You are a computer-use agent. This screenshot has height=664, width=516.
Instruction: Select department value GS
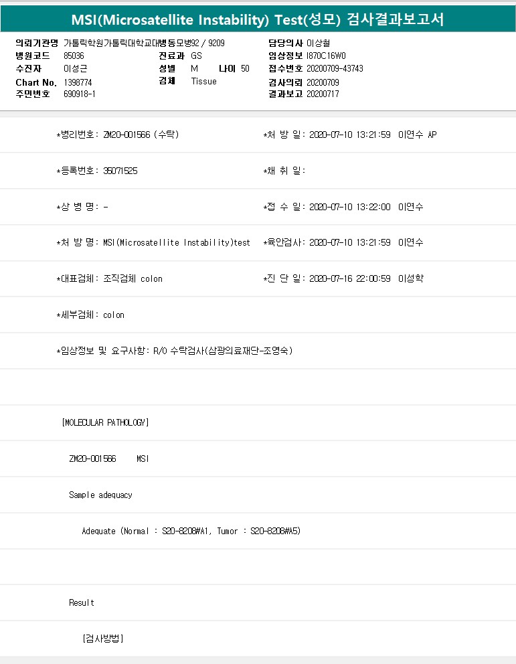[x=196, y=56]
